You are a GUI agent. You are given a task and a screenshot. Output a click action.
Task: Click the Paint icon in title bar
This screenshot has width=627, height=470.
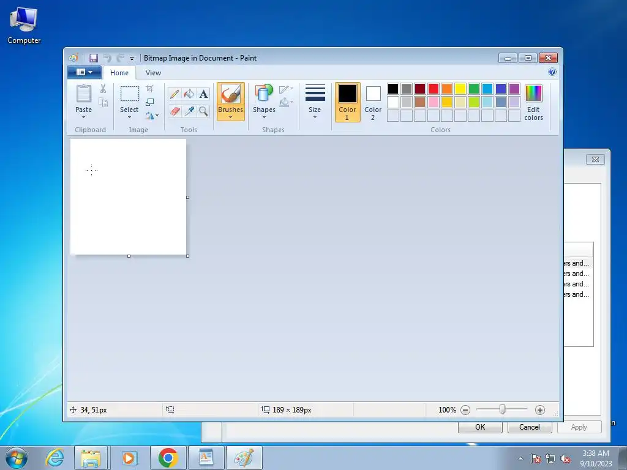73,58
